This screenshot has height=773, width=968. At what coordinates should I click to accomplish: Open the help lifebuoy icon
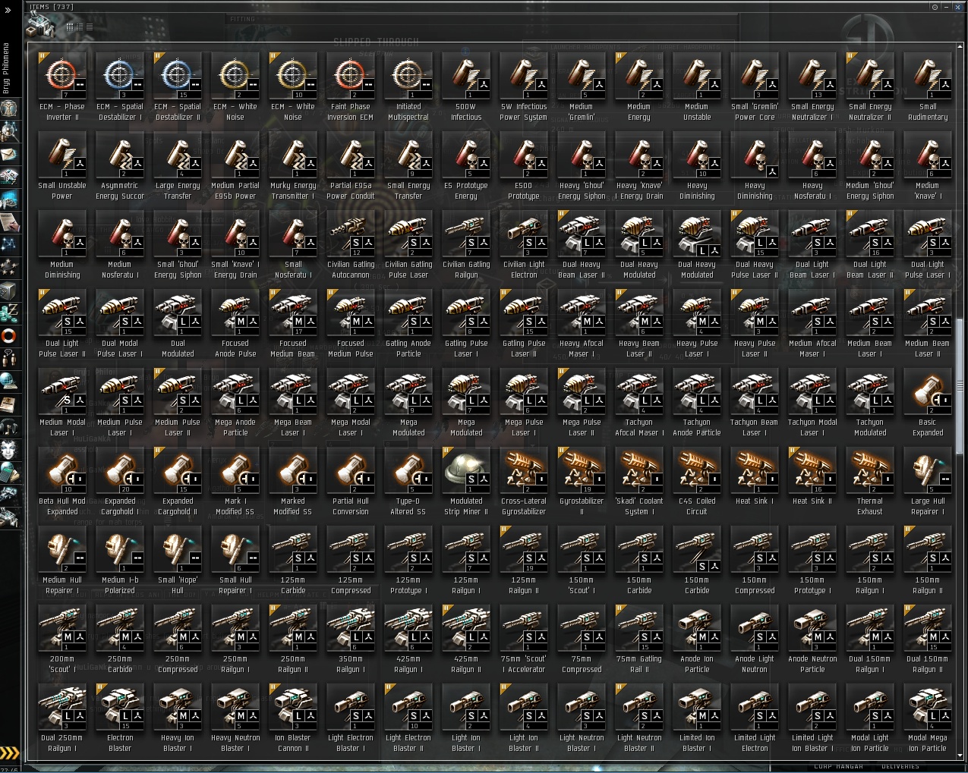(9, 335)
